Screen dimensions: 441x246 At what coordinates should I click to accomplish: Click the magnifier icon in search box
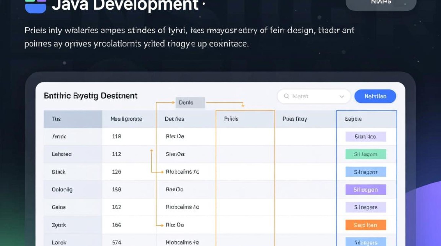286,96
